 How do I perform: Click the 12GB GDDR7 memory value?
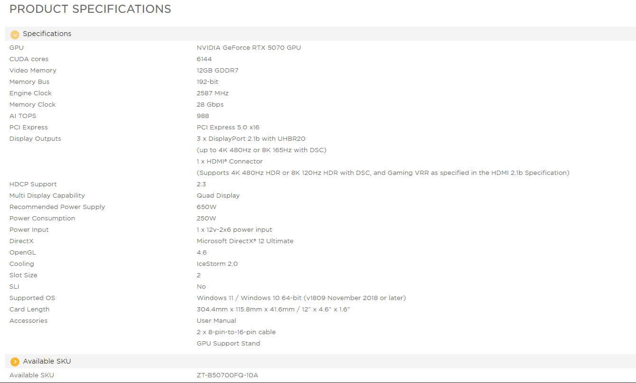[x=217, y=70]
